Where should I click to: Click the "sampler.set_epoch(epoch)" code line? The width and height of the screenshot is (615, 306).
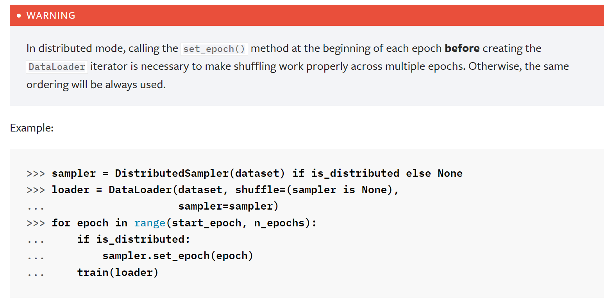(x=178, y=256)
